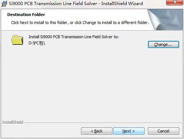
Task: Abort setup using the Cancel button
Action: [x=164, y=131]
